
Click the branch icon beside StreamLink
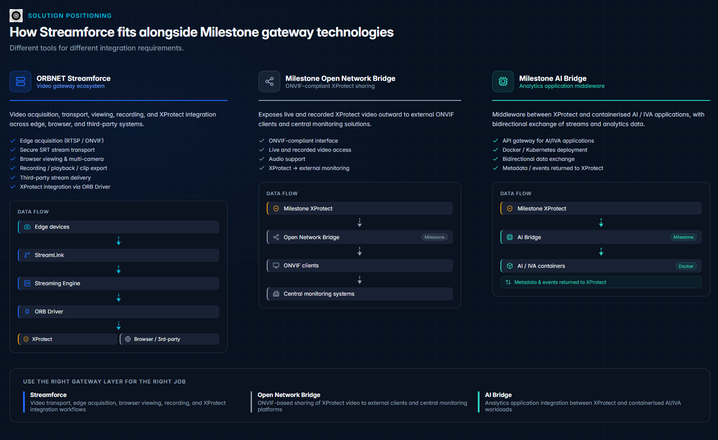coord(27,255)
